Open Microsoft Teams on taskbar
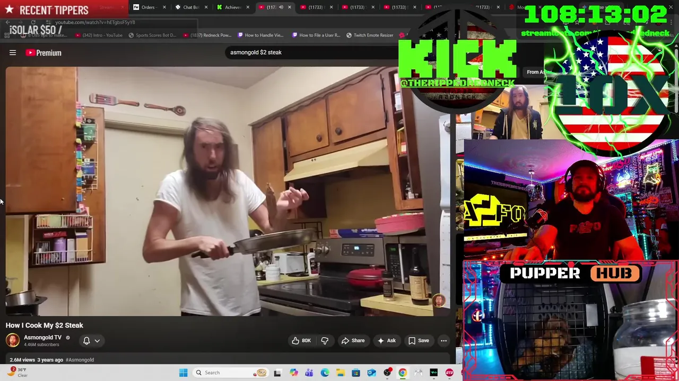The width and height of the screenshot is (679, 381). pyautogui.click(x=309, y=373)
